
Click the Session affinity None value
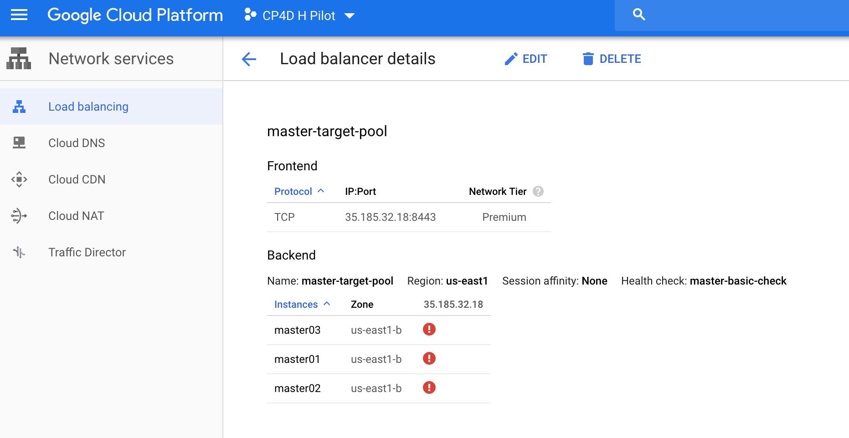(x=594, y=281)
